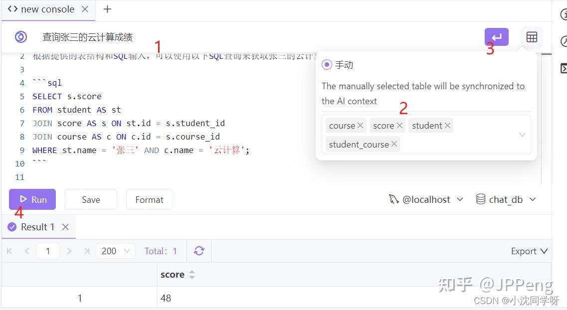567x310 pixels.
Task: Submit the prompt with the purple enter icon
Action: [x=496, y=37]
